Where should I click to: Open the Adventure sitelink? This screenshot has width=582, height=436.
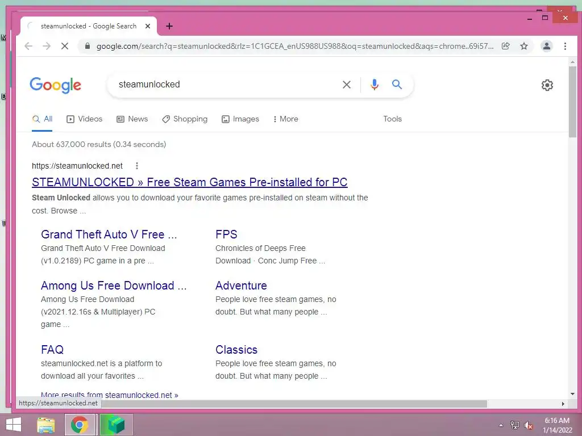(241, 286)
